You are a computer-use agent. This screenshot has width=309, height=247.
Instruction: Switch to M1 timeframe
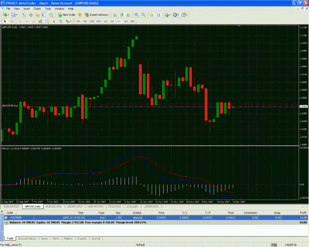coord(78,21)
